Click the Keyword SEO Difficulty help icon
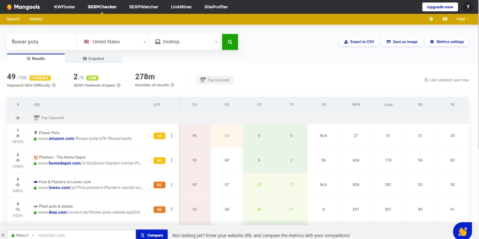The image size is (479, 239). (x=54, y=85)
